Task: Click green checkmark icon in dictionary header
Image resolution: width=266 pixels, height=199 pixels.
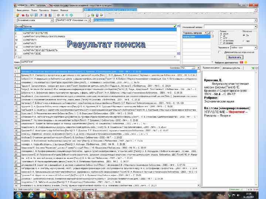Action: tap(175, 26)
